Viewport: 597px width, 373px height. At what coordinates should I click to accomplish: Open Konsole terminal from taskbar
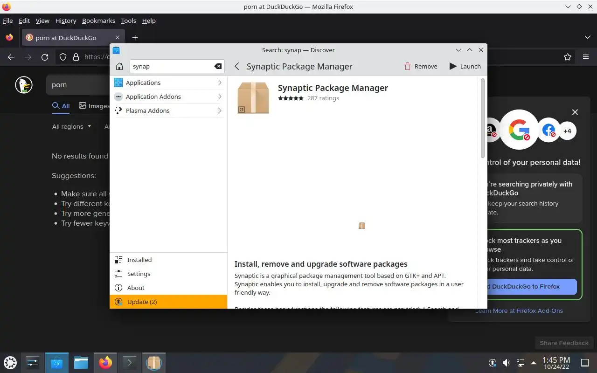129,362
